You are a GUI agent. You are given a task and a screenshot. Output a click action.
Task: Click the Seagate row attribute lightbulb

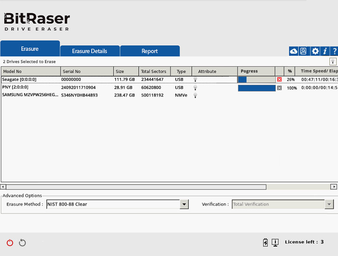tap(195, 79)
